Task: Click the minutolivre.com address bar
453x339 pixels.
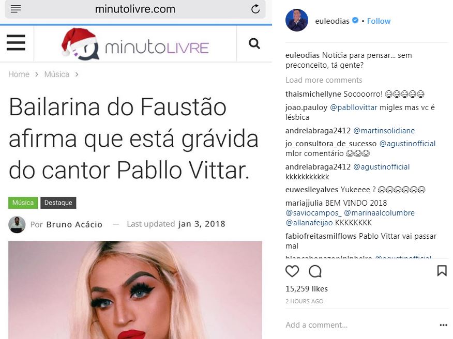Action: (135, 9)
